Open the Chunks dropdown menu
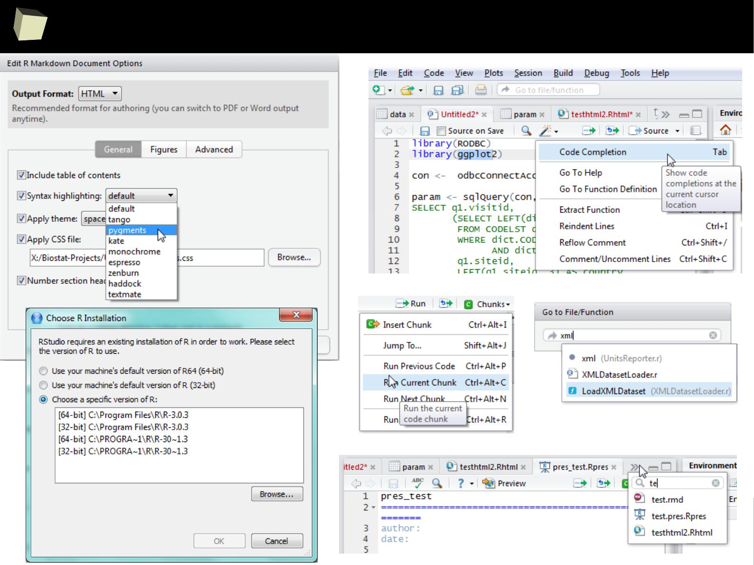Image resolution: width=754 pixels, height=565 pixels. coord(488,304)
